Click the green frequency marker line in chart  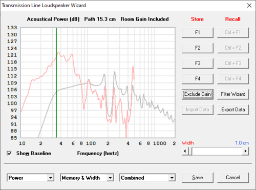[x=56, y=82]
